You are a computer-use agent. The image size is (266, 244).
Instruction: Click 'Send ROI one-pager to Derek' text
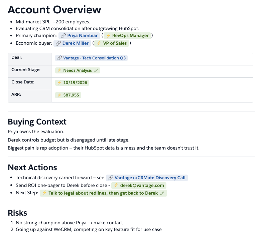[x=63, y=186]
